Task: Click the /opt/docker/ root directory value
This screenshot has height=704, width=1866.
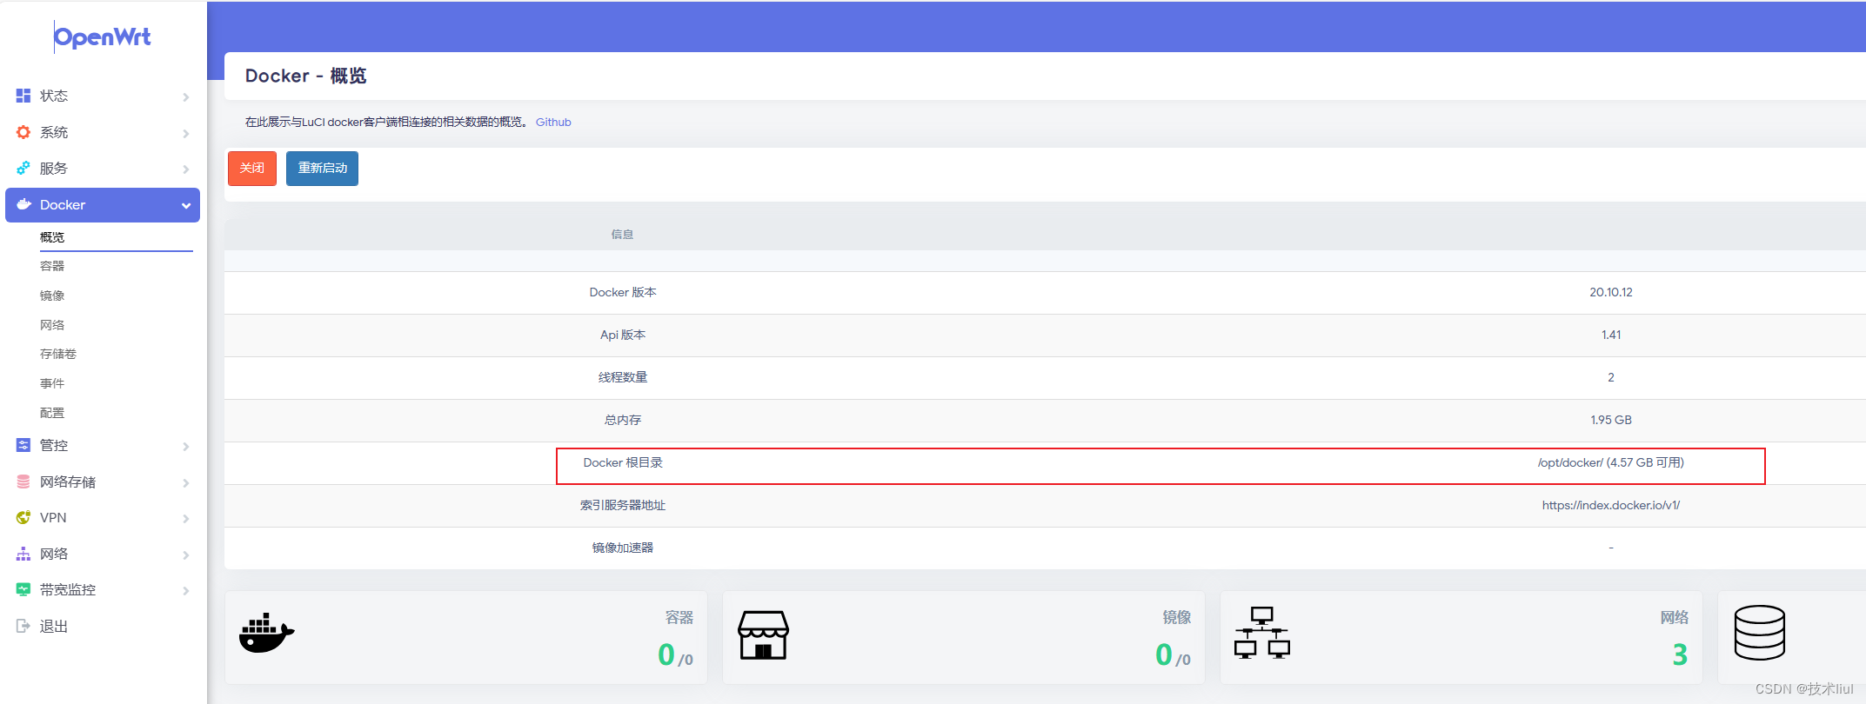Action: (1611, 462)
